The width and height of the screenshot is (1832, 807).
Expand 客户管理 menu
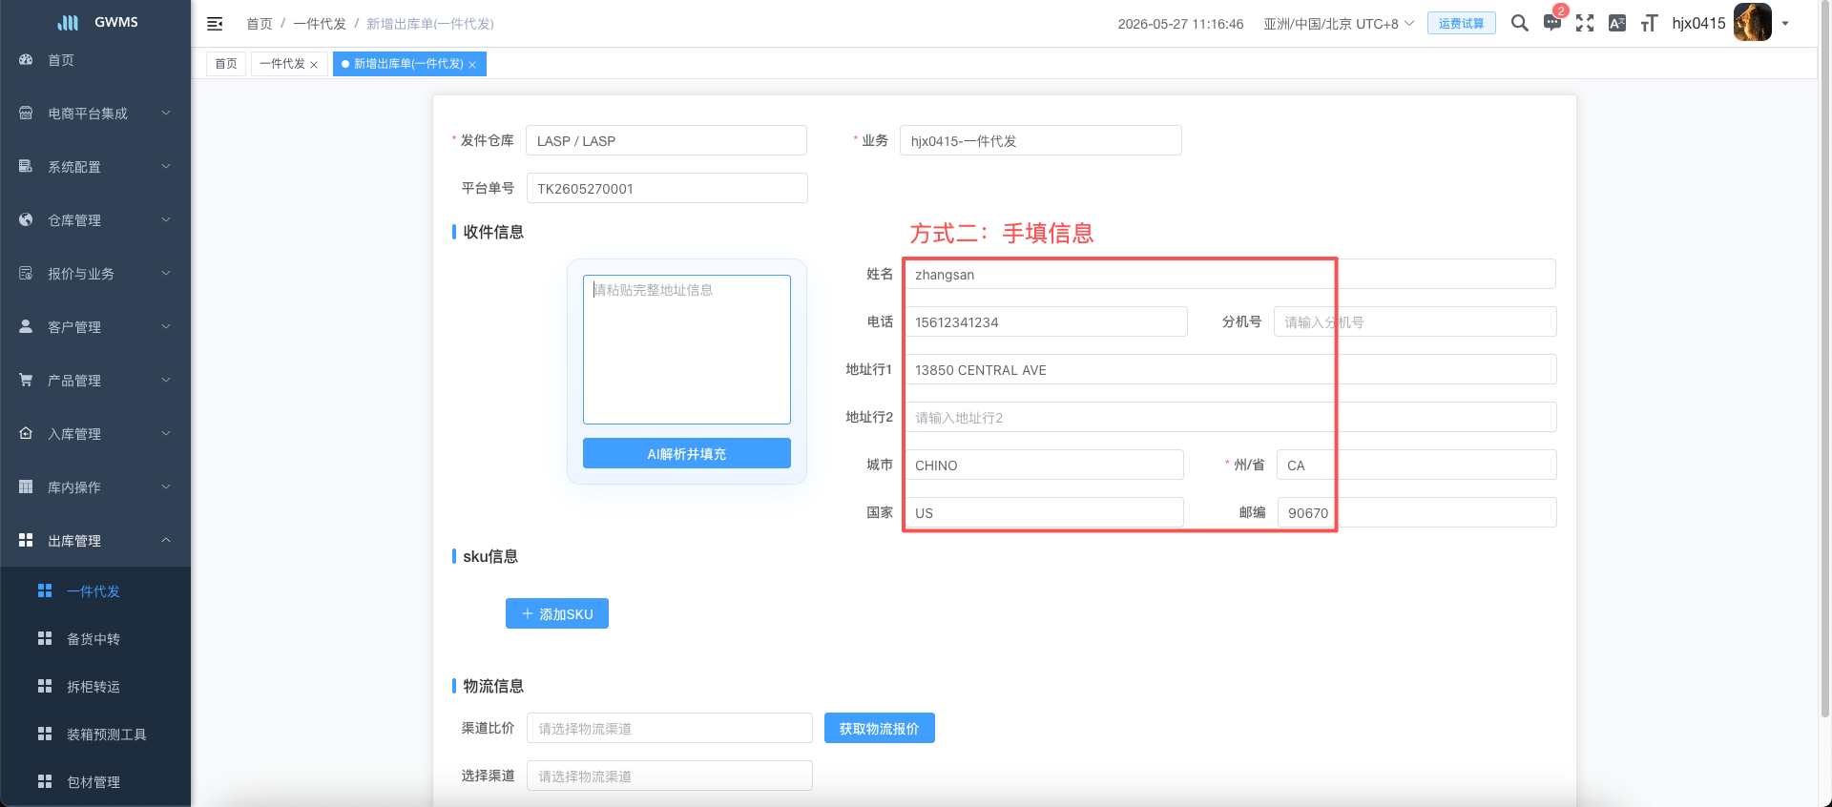pyautogui.click(x=95, y=327)
